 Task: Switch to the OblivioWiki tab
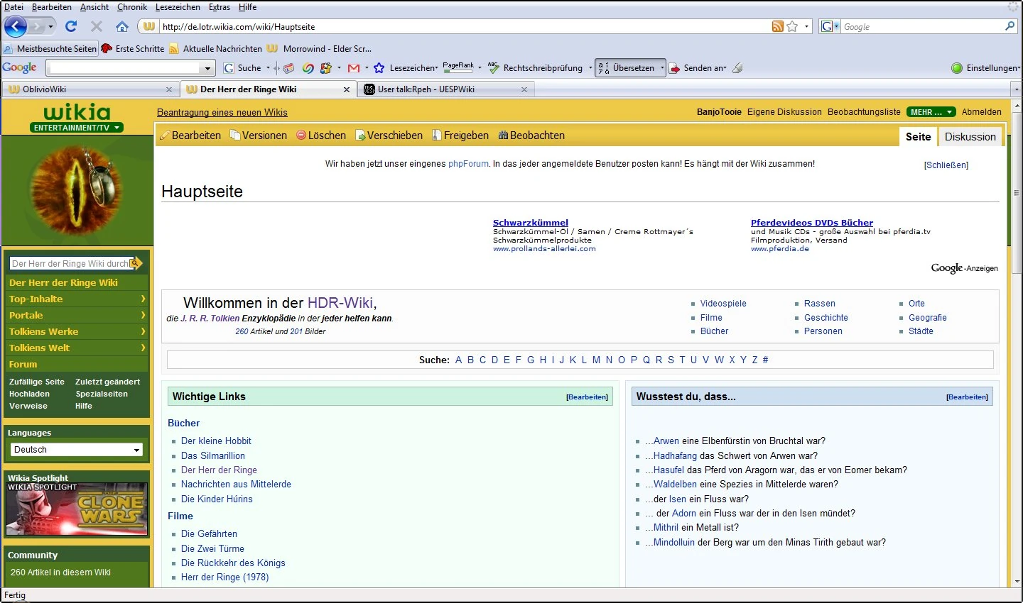tap(90, 89)
